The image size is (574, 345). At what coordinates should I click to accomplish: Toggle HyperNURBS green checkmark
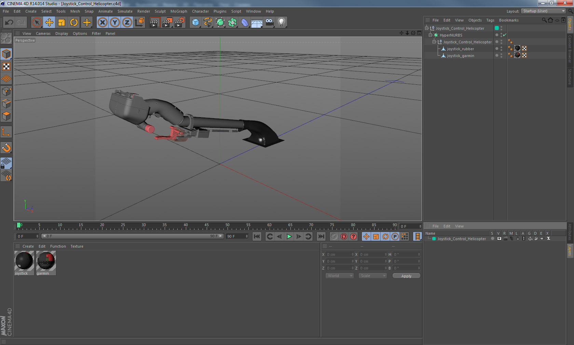pyautogui.click(x=505, y=35)
